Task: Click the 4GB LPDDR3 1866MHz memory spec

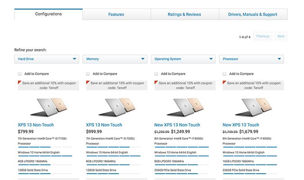Action: coord(32,161)
